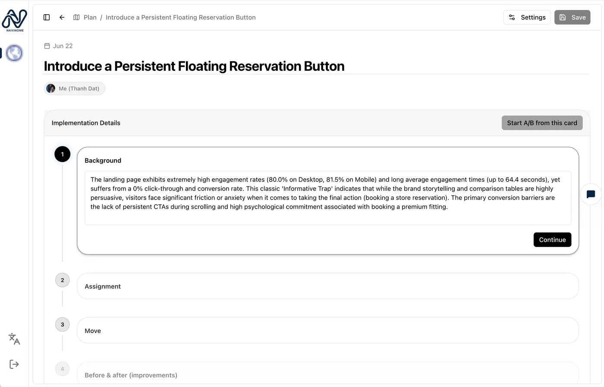This screenshot has width=604, height=387.
Task: Click the calendar icon next to Jun 22
Action: pyautogui.click(x=47, y=46)
